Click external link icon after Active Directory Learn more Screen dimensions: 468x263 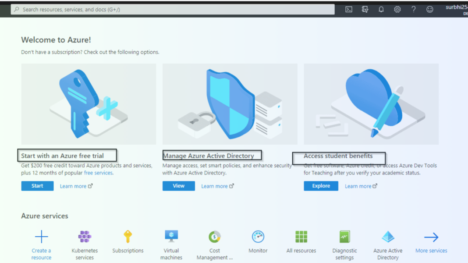(232, 186)
